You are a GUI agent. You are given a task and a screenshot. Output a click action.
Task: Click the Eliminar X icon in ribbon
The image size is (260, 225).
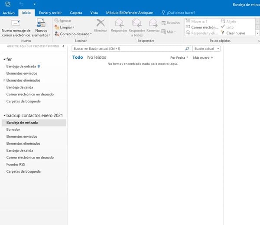(101, 23)
